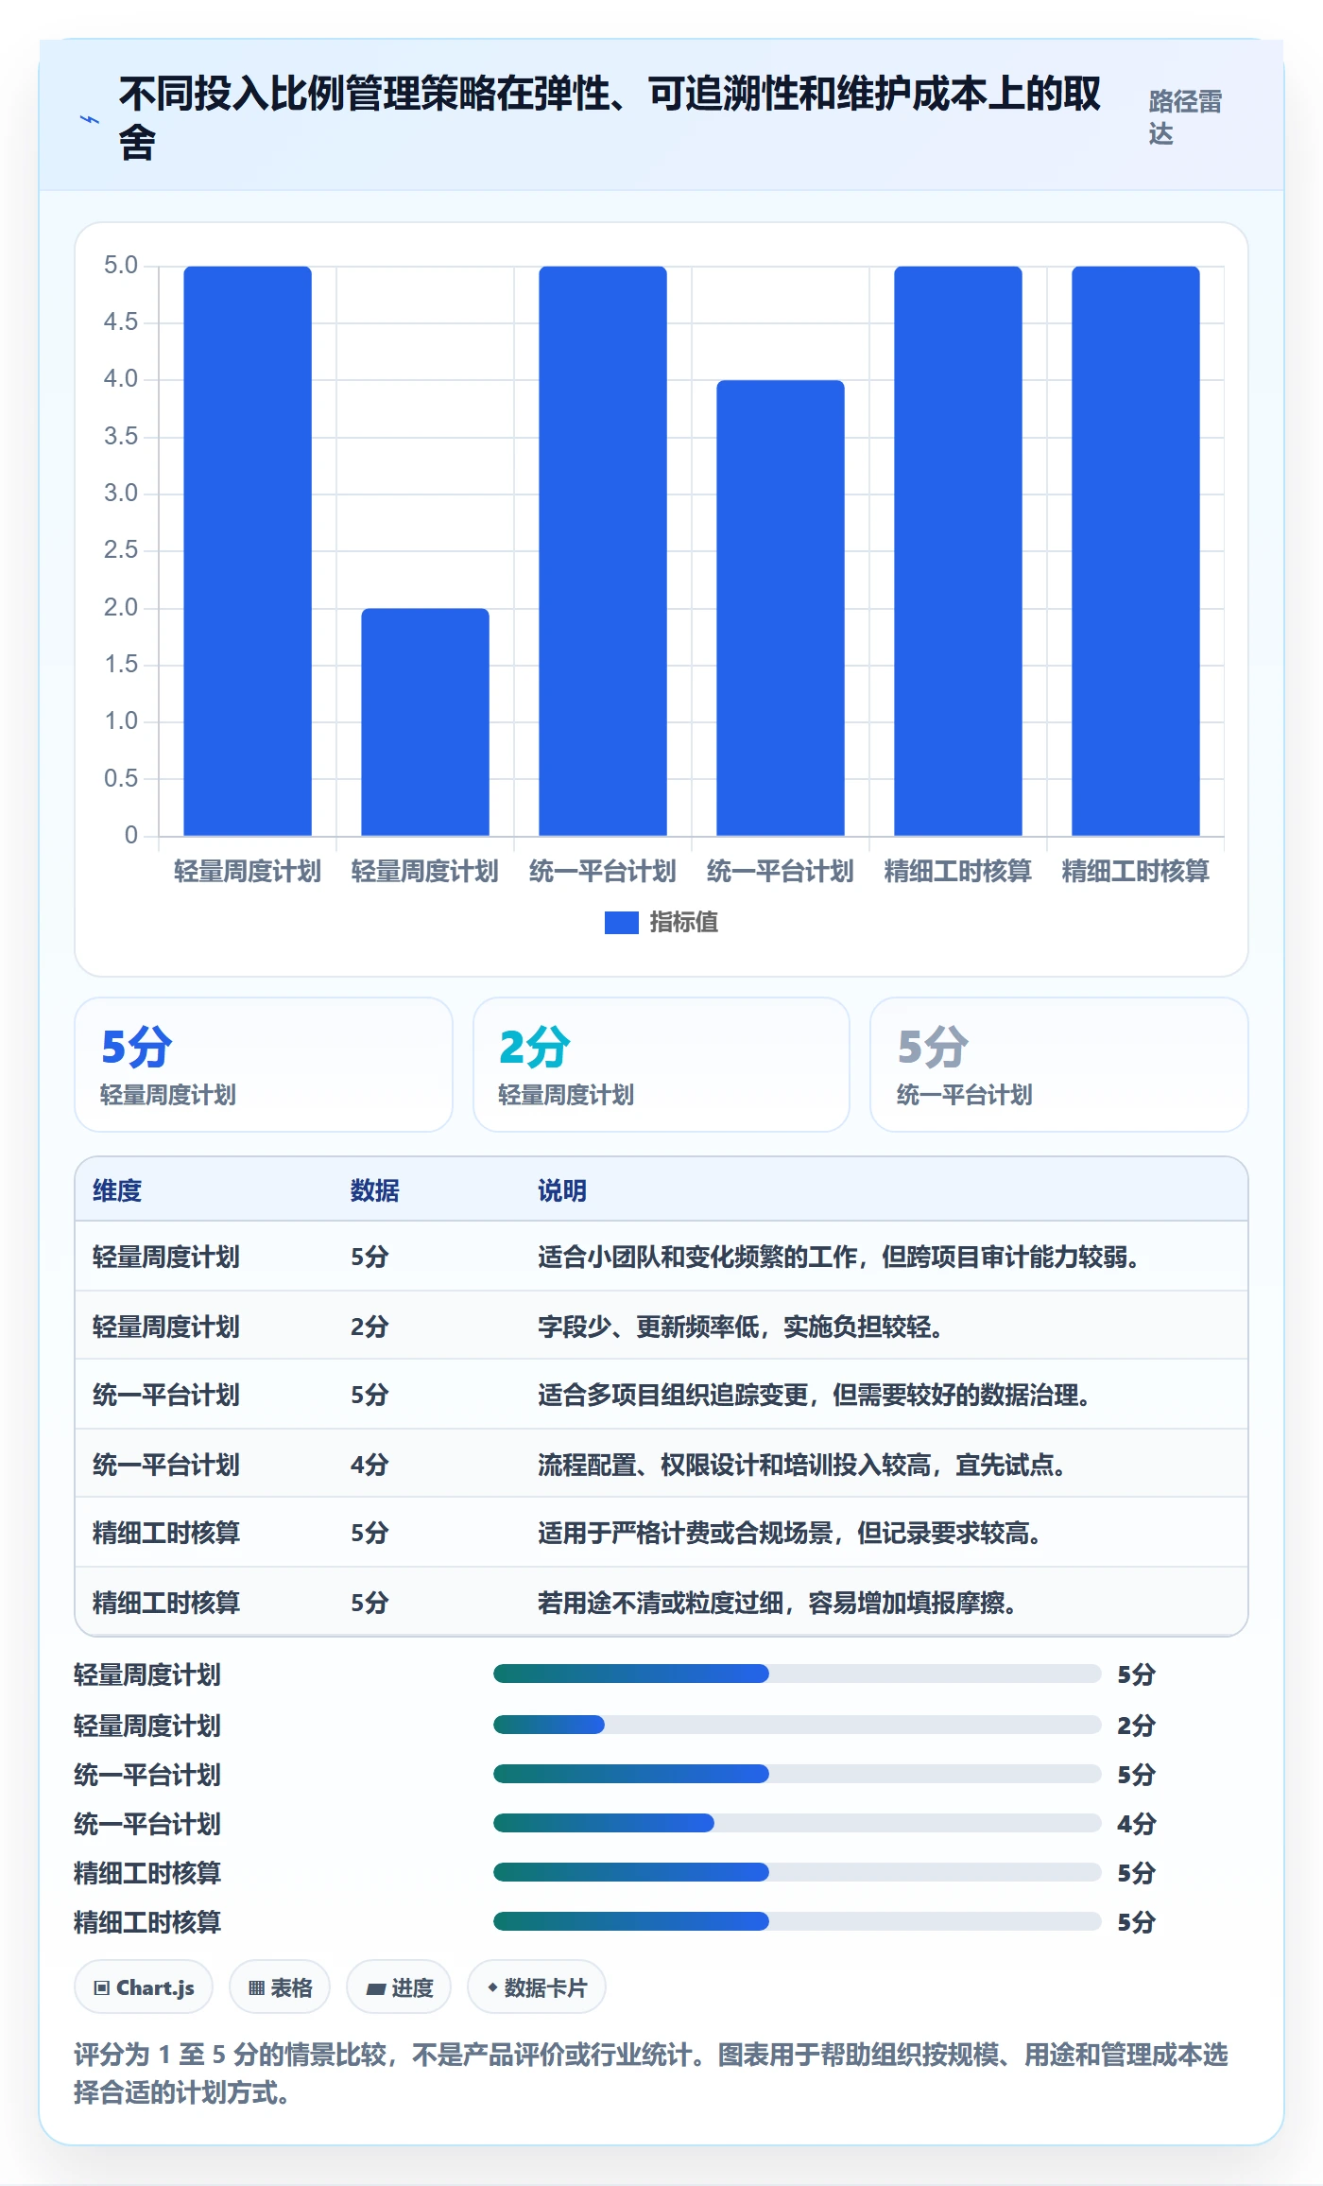
Task: Click the progress bar labeled 4分
Action: point(798,1823)
